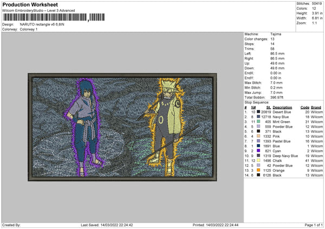Click the stitch count '1891' in Blue row
This screenshot has height=229, width=325.
tap(267, 146)
